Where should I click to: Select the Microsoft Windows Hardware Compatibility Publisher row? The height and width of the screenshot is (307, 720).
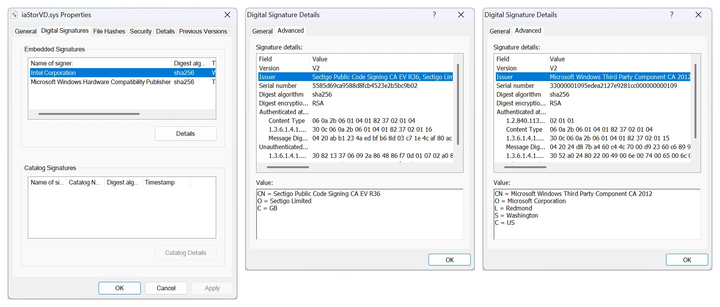pos(122,82)
